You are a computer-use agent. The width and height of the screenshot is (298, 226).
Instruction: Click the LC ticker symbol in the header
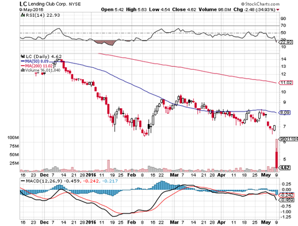click(23, 4)
